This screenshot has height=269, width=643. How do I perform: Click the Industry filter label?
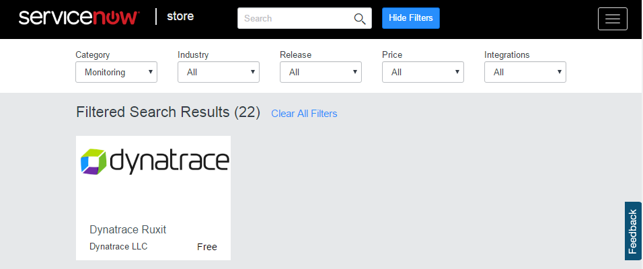click(193, 54)
